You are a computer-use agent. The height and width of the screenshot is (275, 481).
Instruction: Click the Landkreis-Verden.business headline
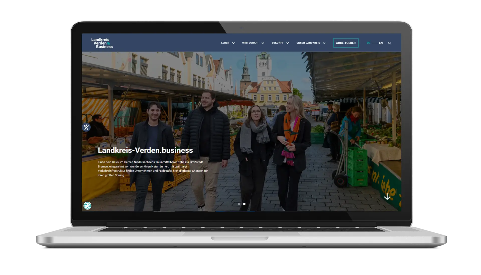click(x=145, y=150)
